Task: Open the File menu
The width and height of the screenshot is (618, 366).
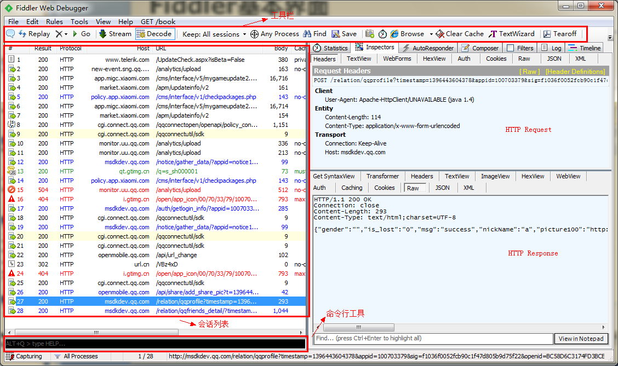Action: (13, 22)
